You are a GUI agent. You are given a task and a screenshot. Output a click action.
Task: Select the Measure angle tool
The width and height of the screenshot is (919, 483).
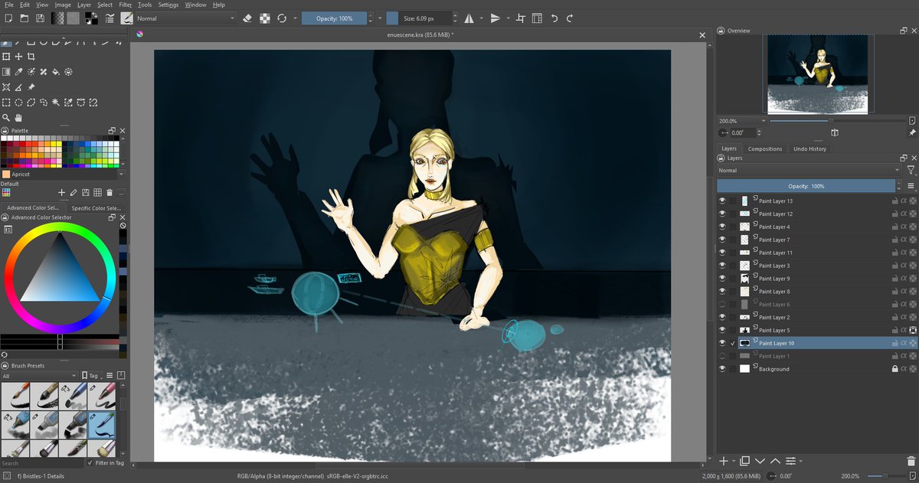[18, 87]
